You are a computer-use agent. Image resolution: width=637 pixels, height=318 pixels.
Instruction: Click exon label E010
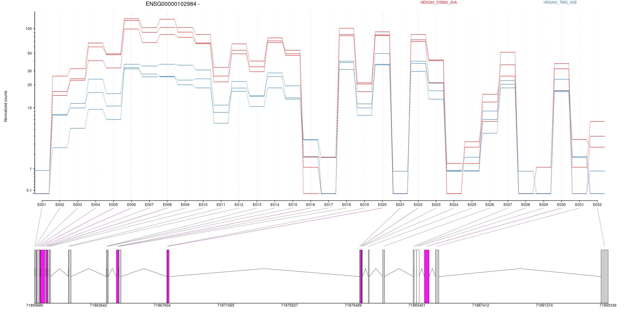click(x=203, y=205)
